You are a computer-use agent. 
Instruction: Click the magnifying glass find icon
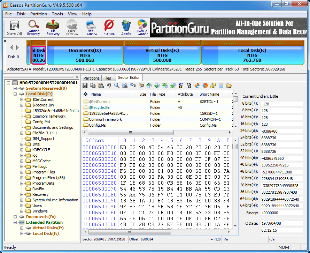117,85
